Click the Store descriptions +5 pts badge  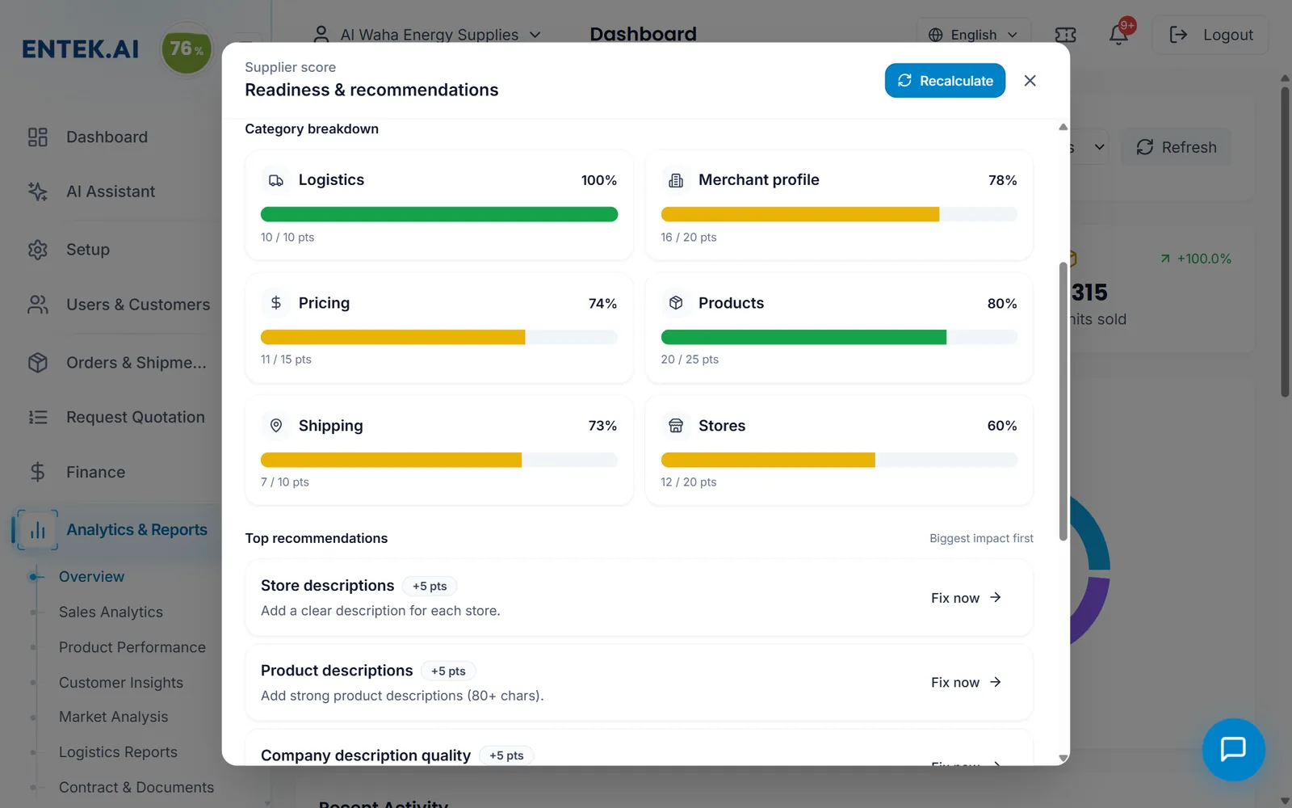point(430,587)
